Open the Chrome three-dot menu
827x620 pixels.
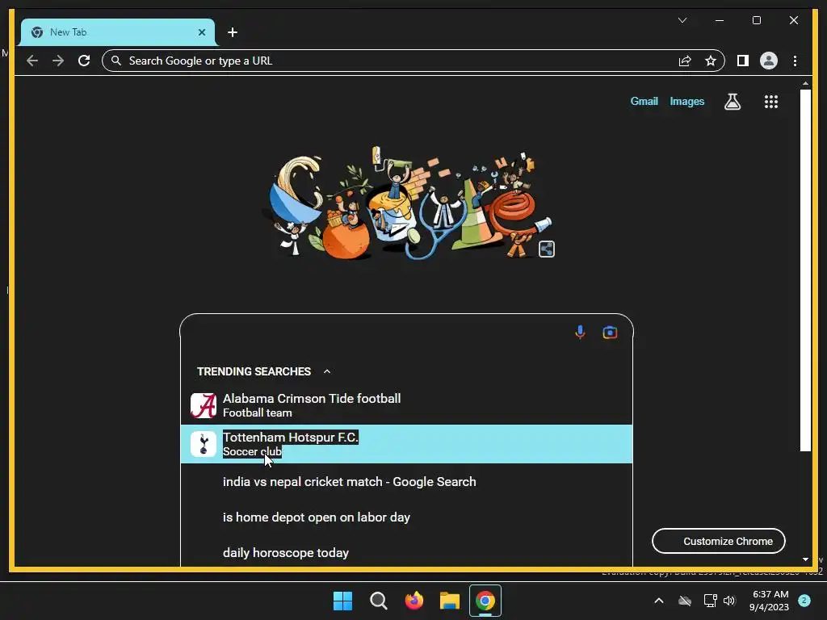pos(795,61)
